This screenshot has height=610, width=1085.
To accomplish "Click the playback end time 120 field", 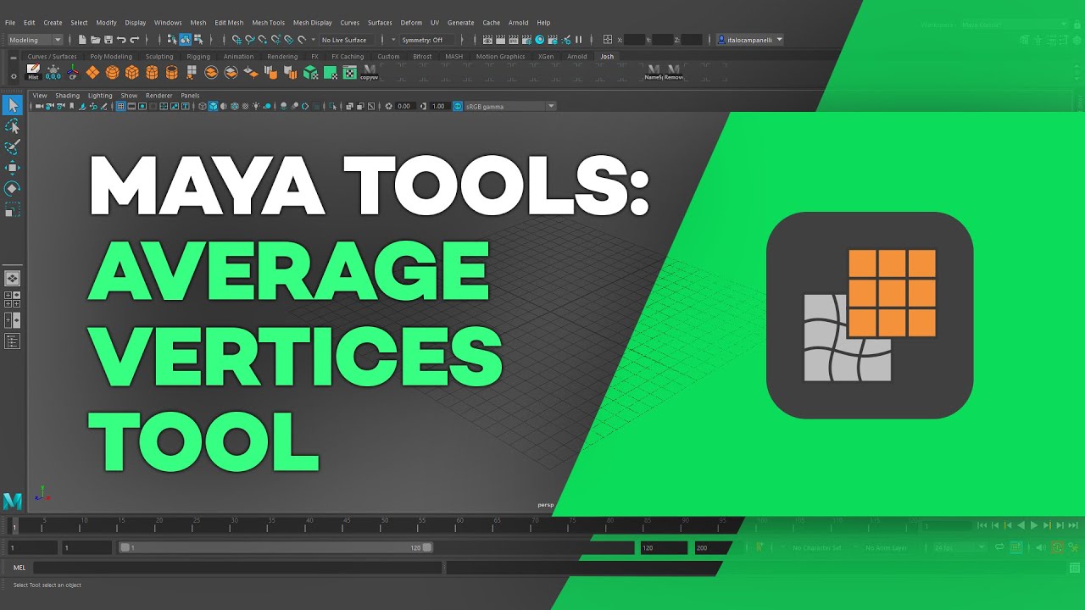I will point(664,548).
